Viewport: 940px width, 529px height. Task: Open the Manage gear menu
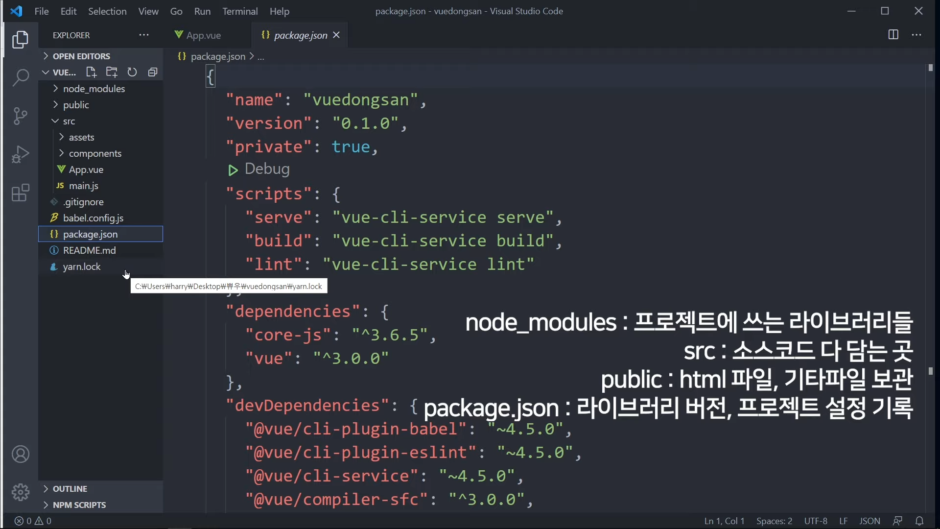click(20, 492)
